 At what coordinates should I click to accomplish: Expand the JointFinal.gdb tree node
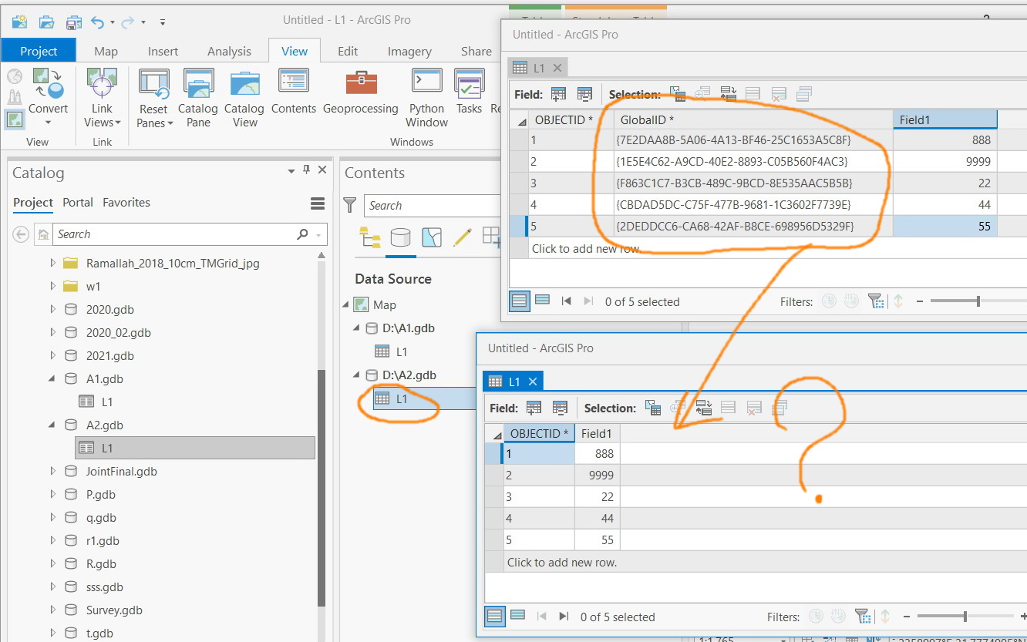tap(53, 471)
